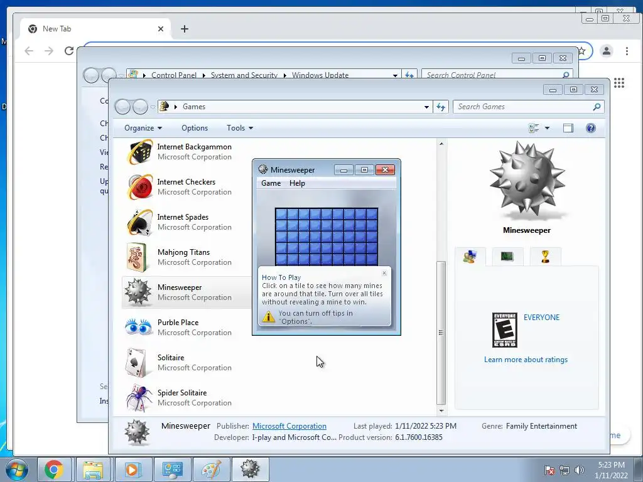This screenshot has width=643, height=482.
Task: Click the arrow after Control Panel breadcrumb
Action: (x=204, y=75)
